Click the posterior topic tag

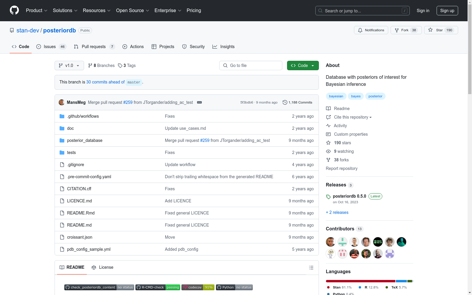(x=375, y=96)
